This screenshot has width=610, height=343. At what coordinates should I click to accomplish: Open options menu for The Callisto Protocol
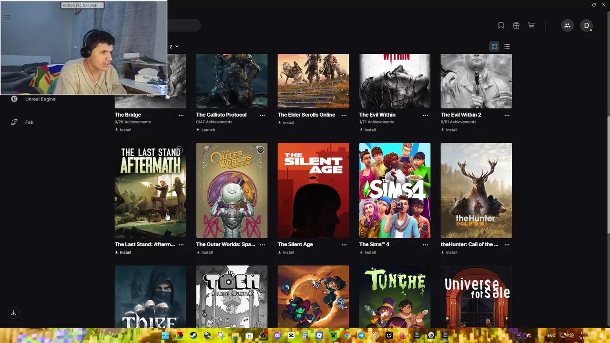263,115
